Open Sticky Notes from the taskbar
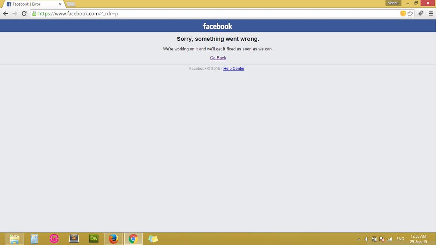The image size is (441, 245). (x=153, y=239)
